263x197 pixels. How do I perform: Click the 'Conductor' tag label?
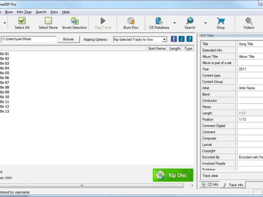pos(209,100)
